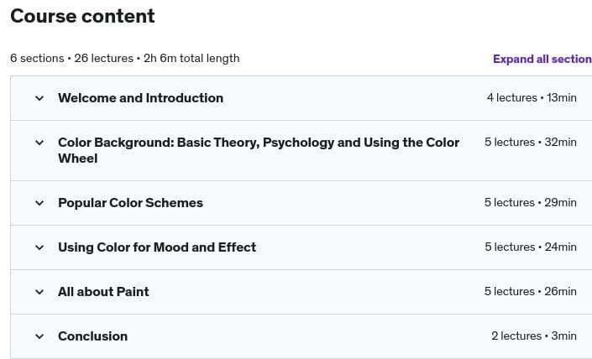The width and height of the screenshot is (592, 359).
Task: Click Using Color for Mood and Effect title
Action: point(156,247)
